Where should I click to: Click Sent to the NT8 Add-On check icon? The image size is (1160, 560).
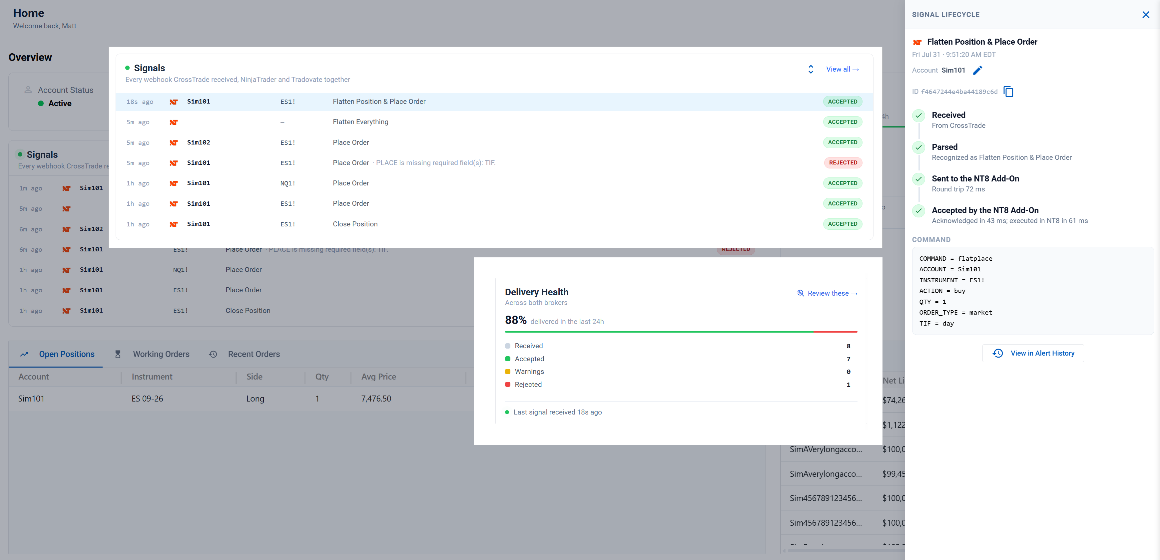pyautogui.click(x=918, y=179)
